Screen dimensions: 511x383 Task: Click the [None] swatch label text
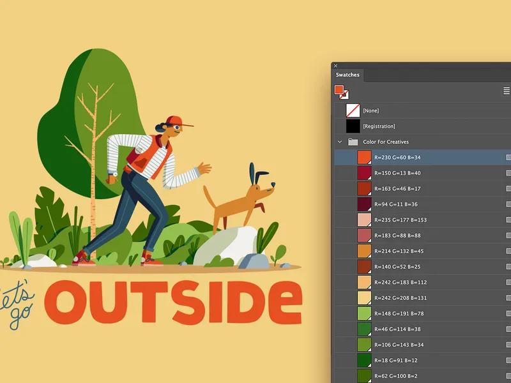tap(371, 110)
